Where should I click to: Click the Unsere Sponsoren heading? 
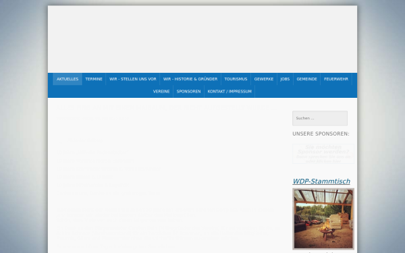(321, 134)
